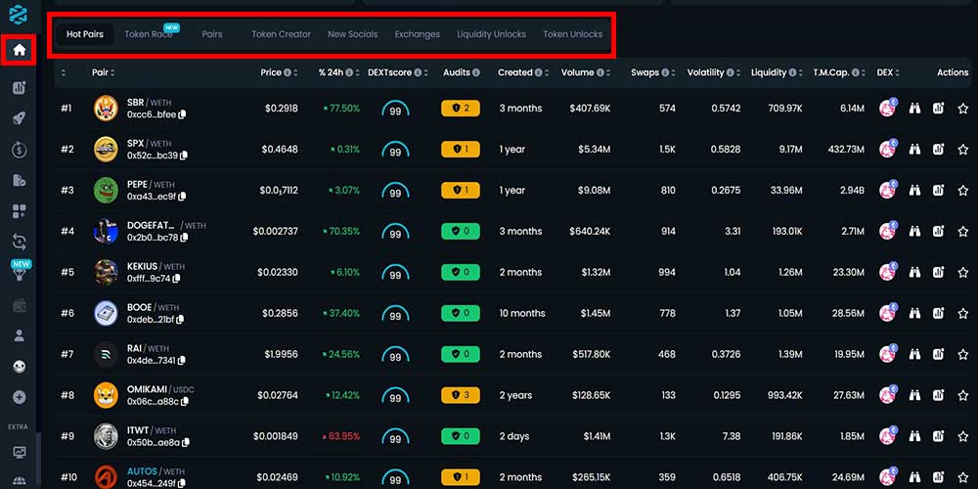Favorite the SPX pair with star
978x489 pixels.
[963, 149]
